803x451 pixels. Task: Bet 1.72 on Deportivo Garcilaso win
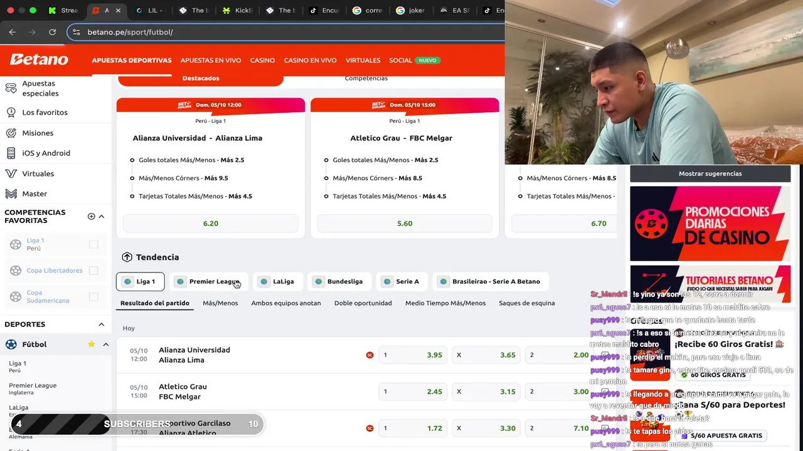click(x=414, y=428)
